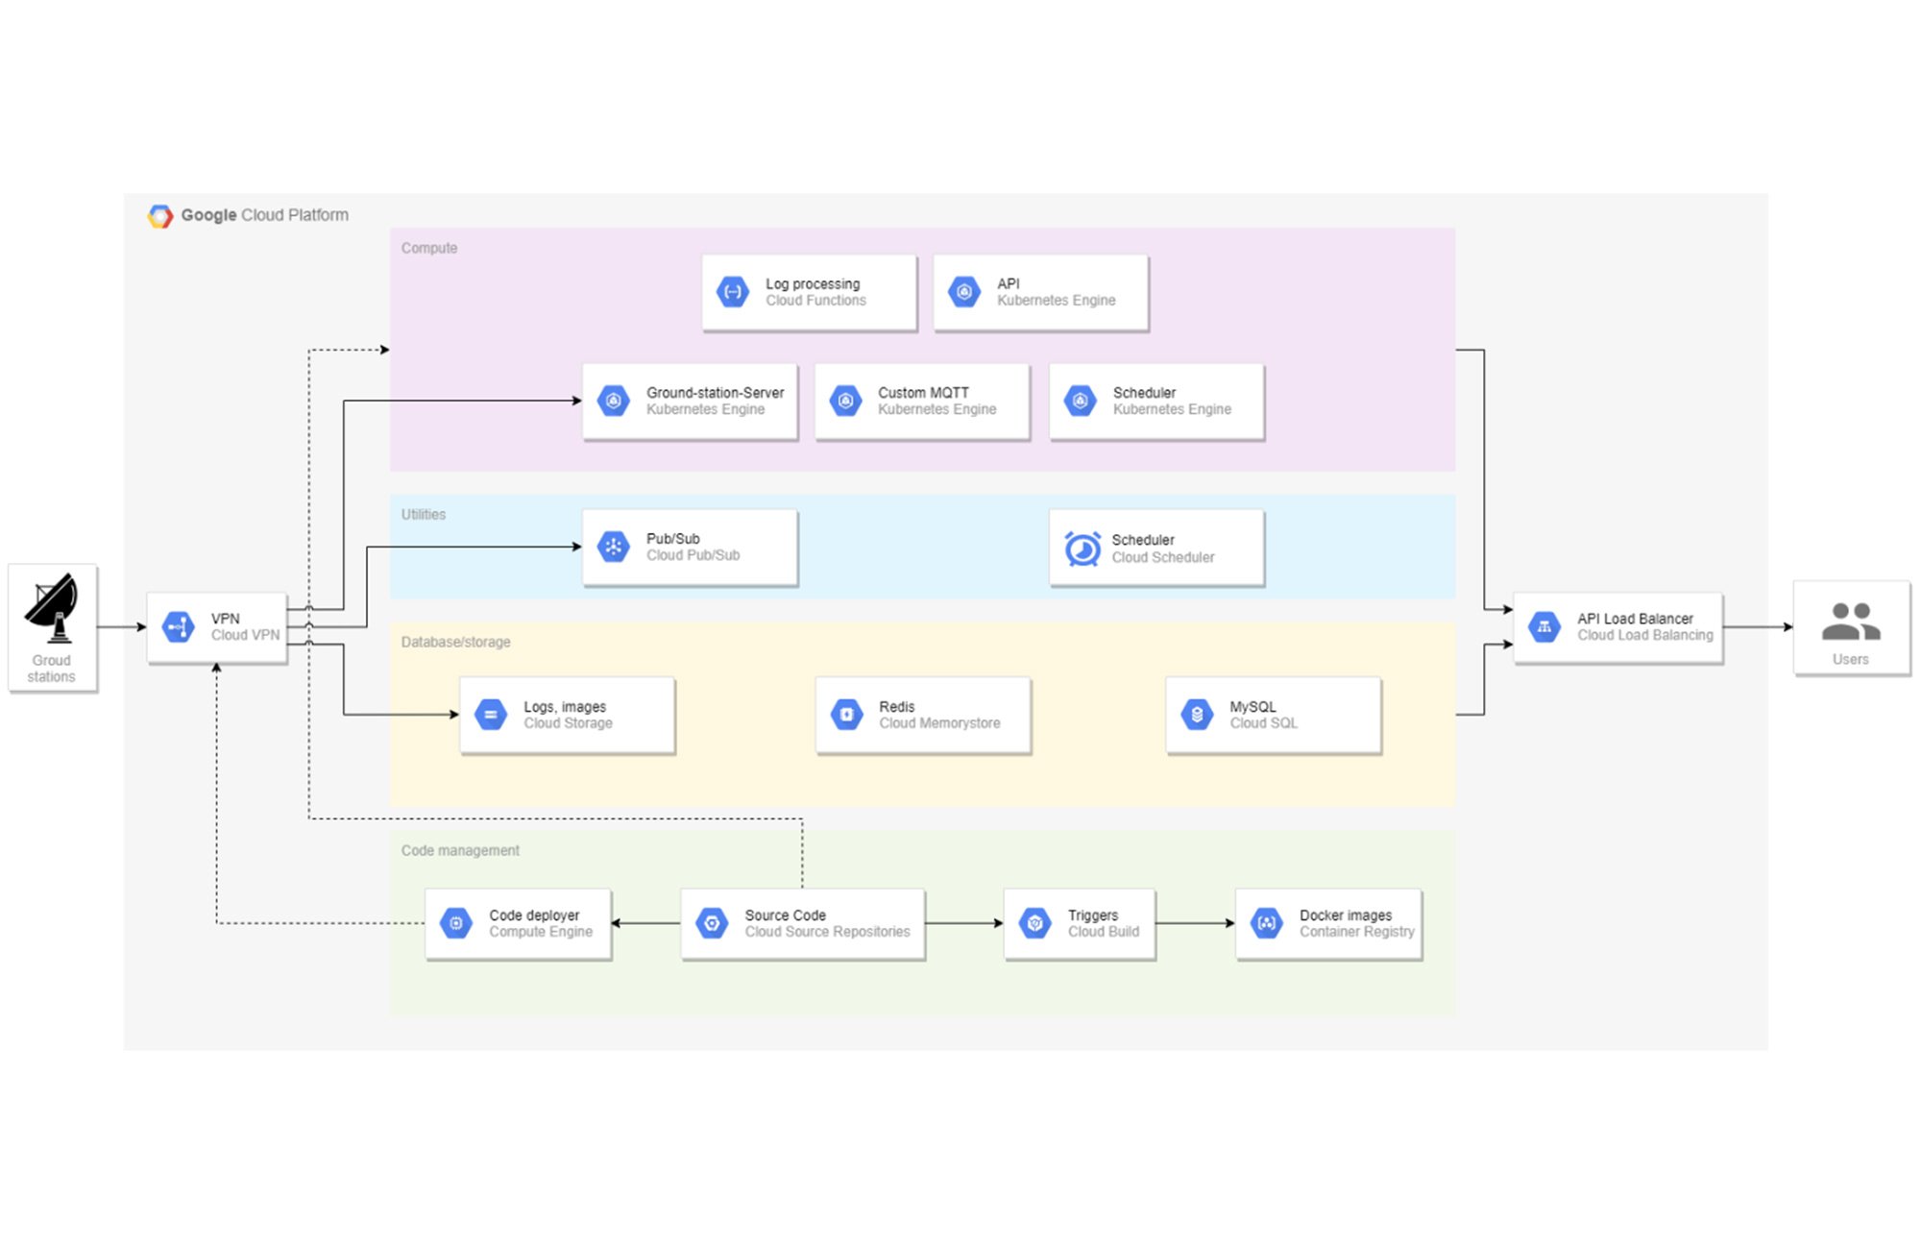This screenshot has width=1921, height=1244.
Task: Click the 'Custom MQTT' label
Action: point(923,393)
